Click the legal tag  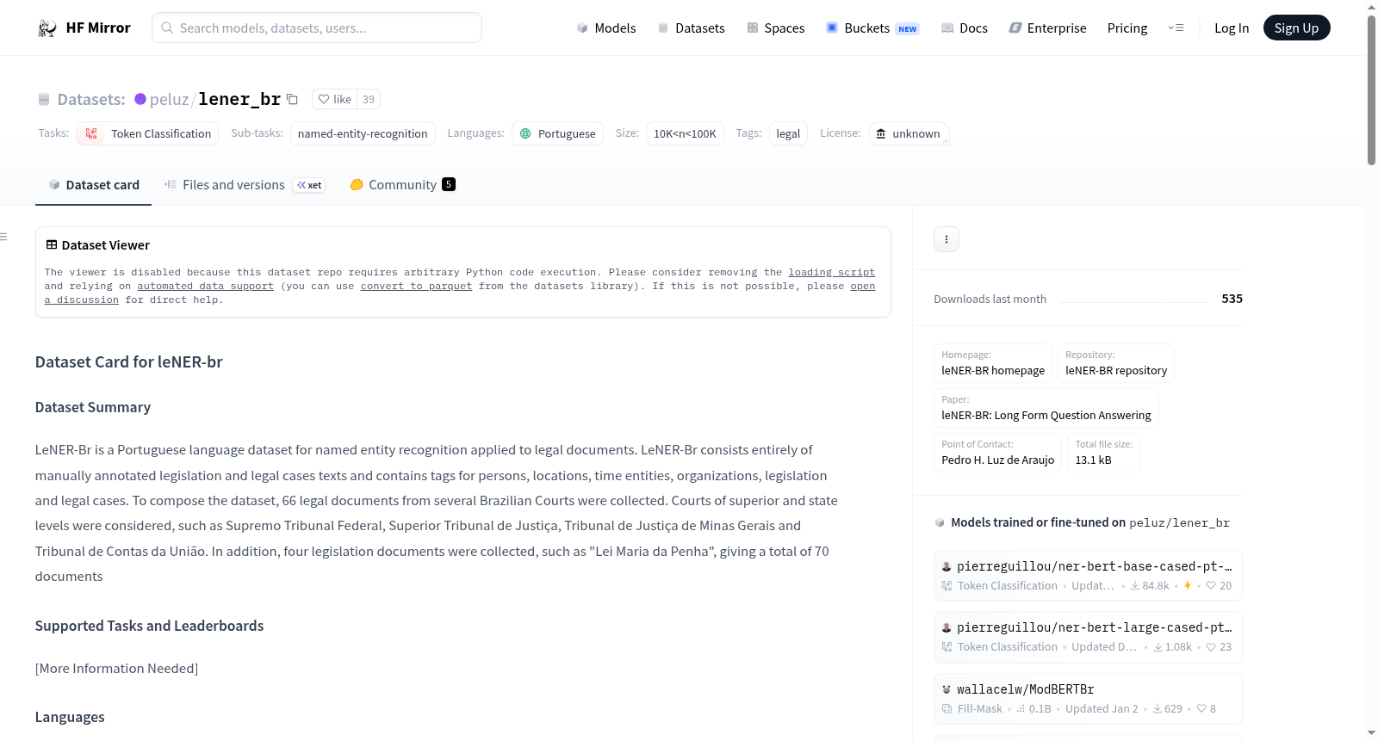coord(788,133)
